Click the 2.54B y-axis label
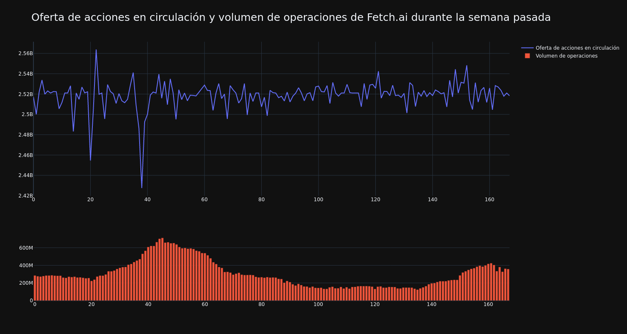 (25, 74)
